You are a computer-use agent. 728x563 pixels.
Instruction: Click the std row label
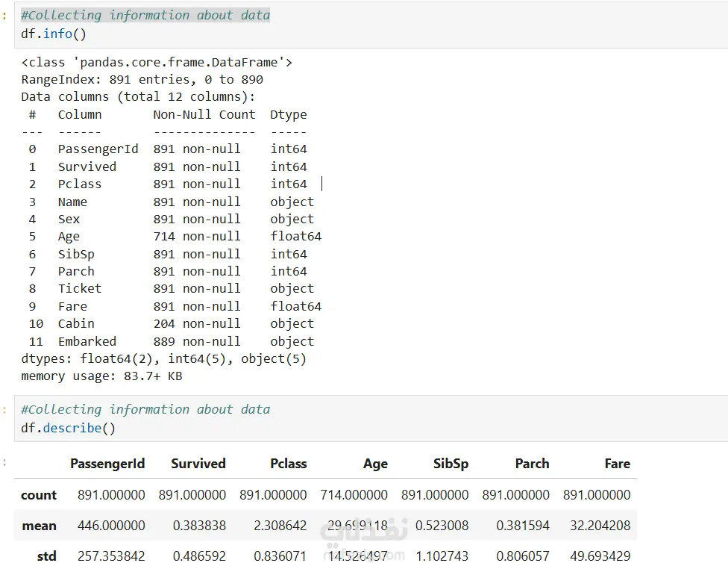coord(46,556)
